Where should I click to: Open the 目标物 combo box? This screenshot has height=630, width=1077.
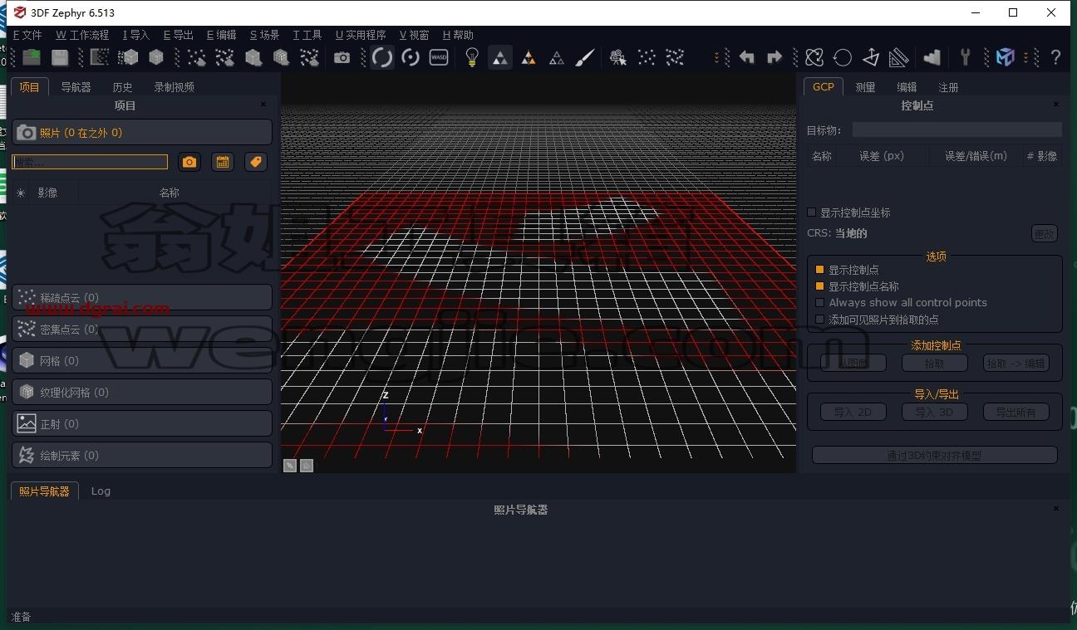(957, 130)
